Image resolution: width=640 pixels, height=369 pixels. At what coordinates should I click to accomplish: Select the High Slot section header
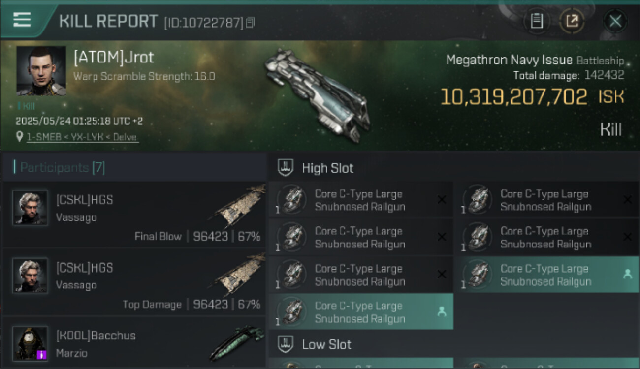point(327,168)
